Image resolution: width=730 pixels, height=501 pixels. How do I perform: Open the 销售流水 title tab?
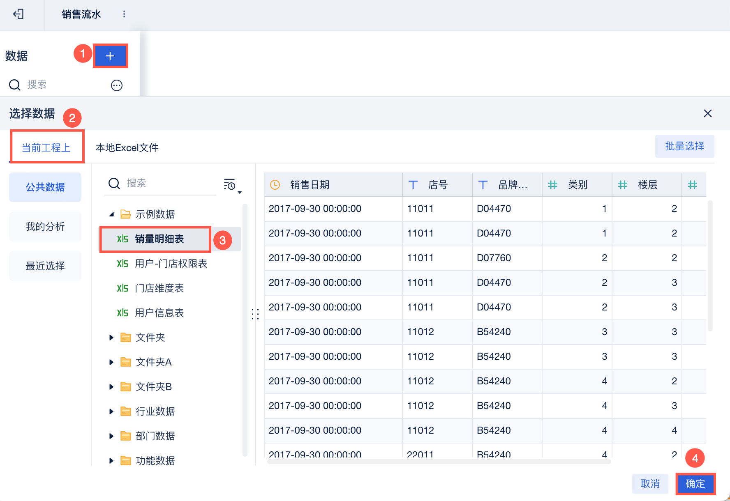pyautogui.click(x=81, y=14)
